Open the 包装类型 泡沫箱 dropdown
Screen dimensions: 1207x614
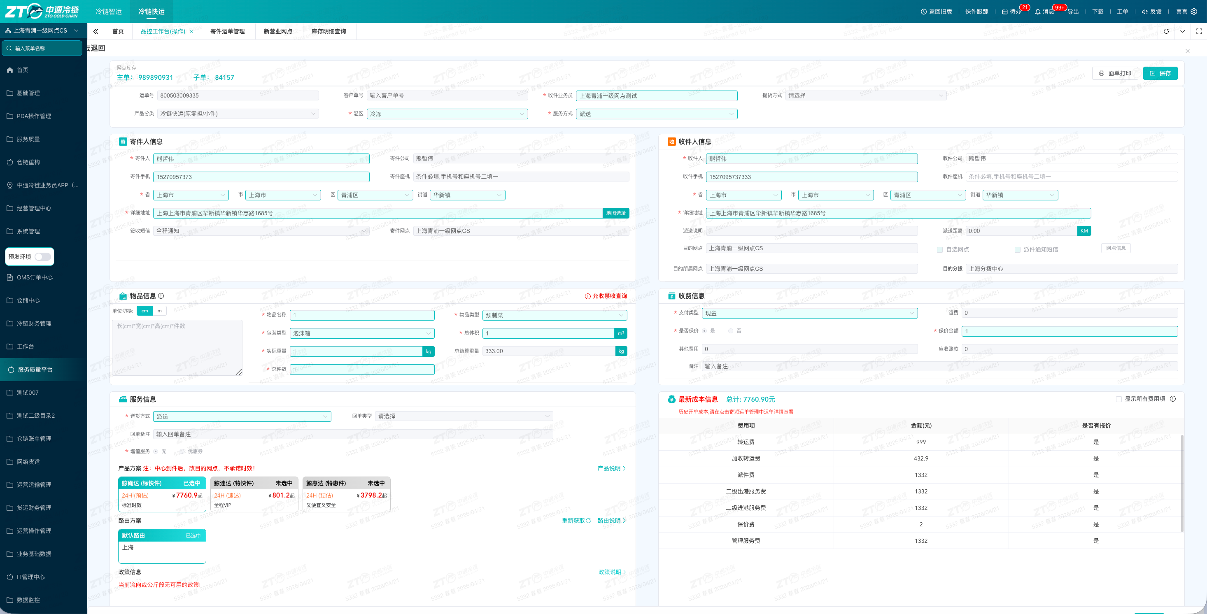point(362,333)
